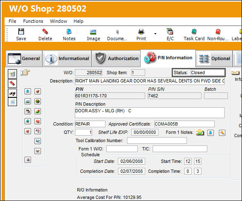Click the E/C stacked cards icon in the left grid
Screen dimensions: 242x201
[x=28, y=111]
